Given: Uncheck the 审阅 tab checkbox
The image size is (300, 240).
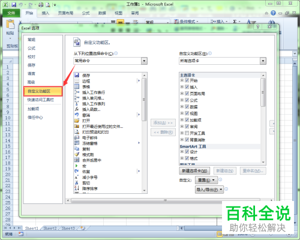Looking at the screenshot, I should (187, 127).
